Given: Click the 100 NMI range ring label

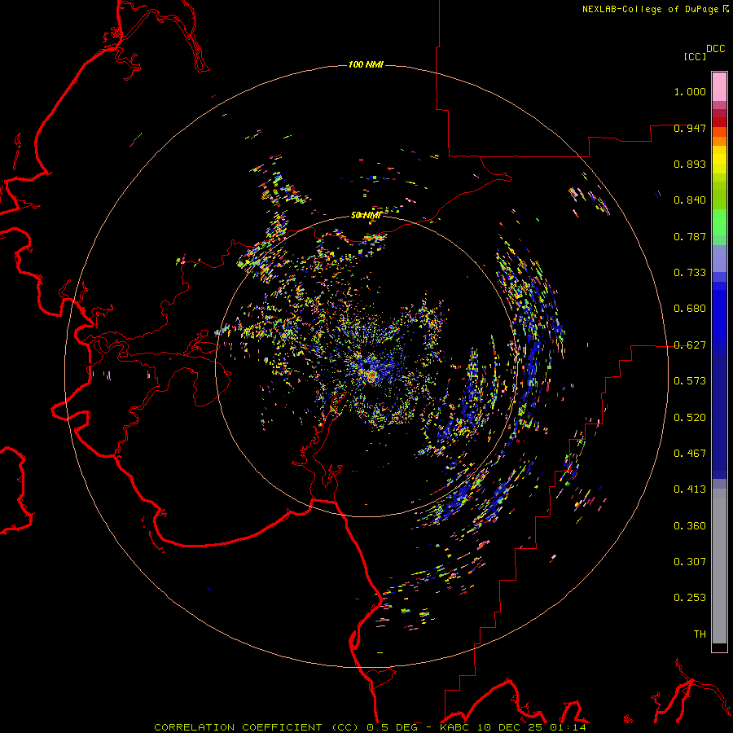Looking at the screenshot, I should click(x=366, y=64).
